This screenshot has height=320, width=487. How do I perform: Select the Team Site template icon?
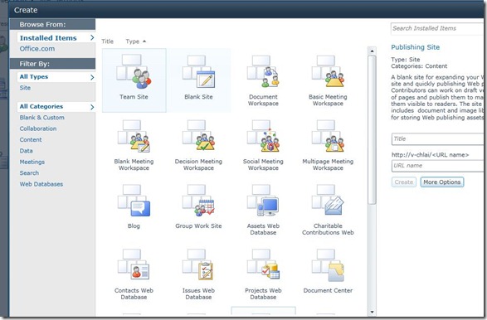pos(134,72)
